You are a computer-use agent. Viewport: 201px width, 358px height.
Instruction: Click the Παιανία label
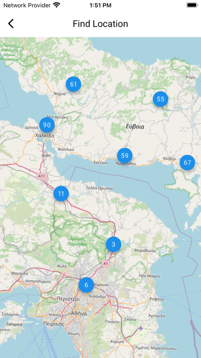point(112,321)
